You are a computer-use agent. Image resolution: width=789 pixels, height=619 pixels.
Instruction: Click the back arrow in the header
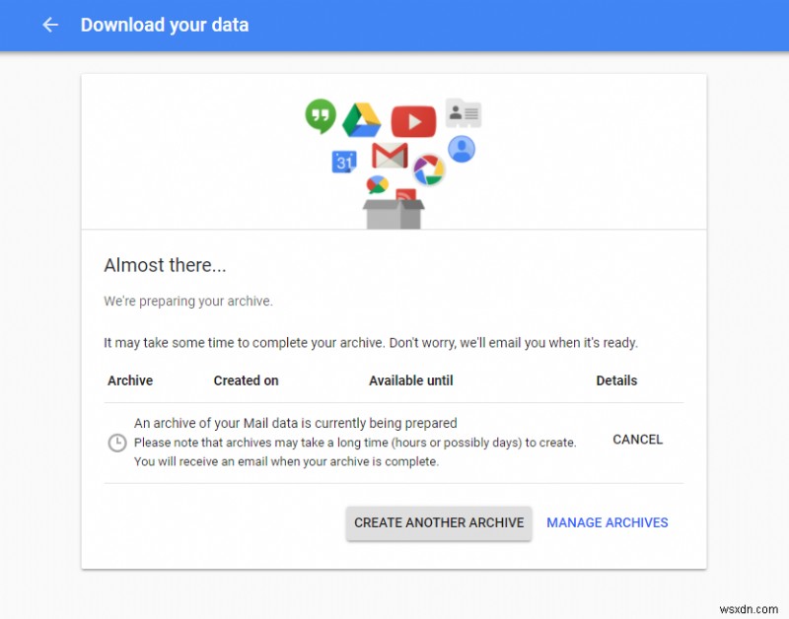[50, 25]
